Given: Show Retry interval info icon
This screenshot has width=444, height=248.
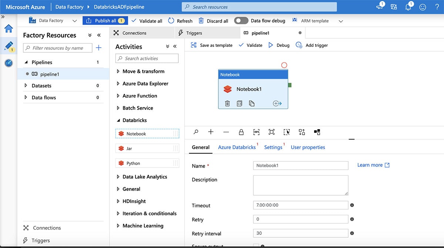Looking at the screenshot, I should [352, 233].
